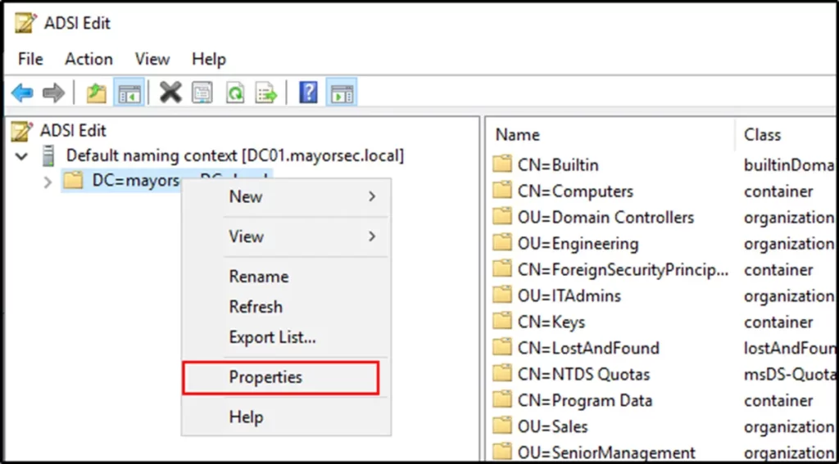Image resolution: width=839 pixels, height=464 pixels.
Task: Open the Action menu in menu bar
Action: (88, 59)
